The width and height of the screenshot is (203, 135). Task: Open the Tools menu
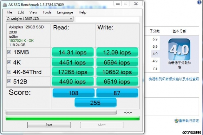[47, 12]
